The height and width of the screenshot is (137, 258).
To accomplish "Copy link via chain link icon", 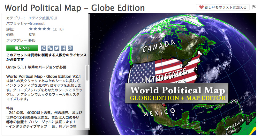I will click(50, 48).
